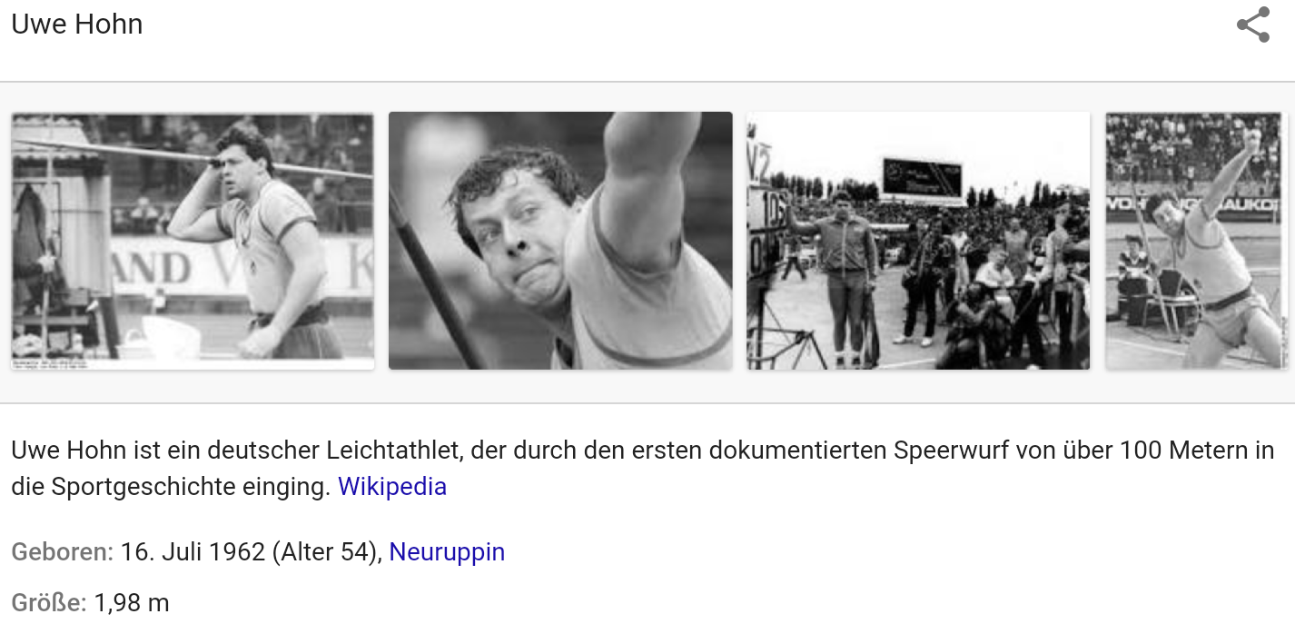The image size is (1295, 624).
Task: Click the Größe label
Action: point(49,602)
